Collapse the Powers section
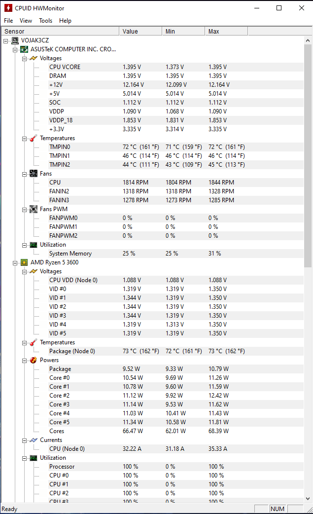The width and height of the screenshot is (313, 514). click(x=24, y=360)
